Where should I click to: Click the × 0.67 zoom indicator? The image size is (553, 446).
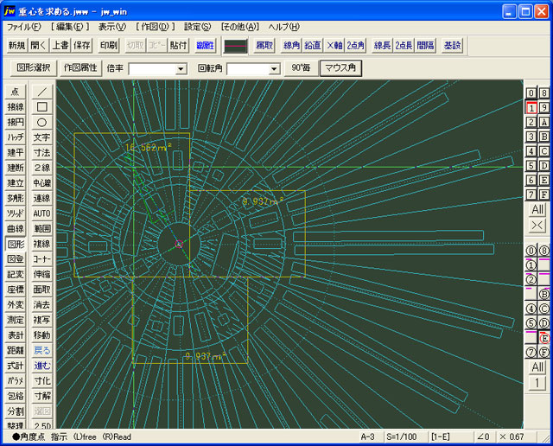(x=512, y=436)
